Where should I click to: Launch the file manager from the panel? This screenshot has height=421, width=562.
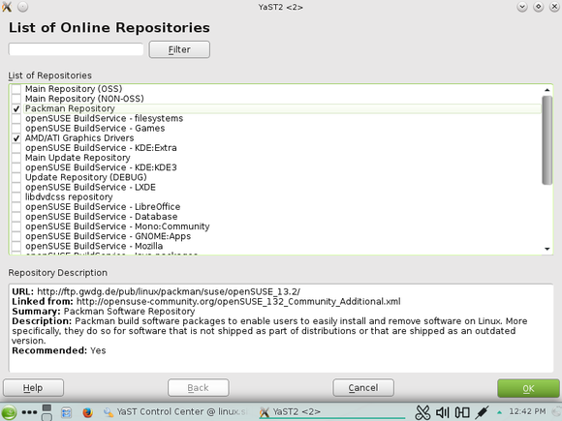click(66, 412)
